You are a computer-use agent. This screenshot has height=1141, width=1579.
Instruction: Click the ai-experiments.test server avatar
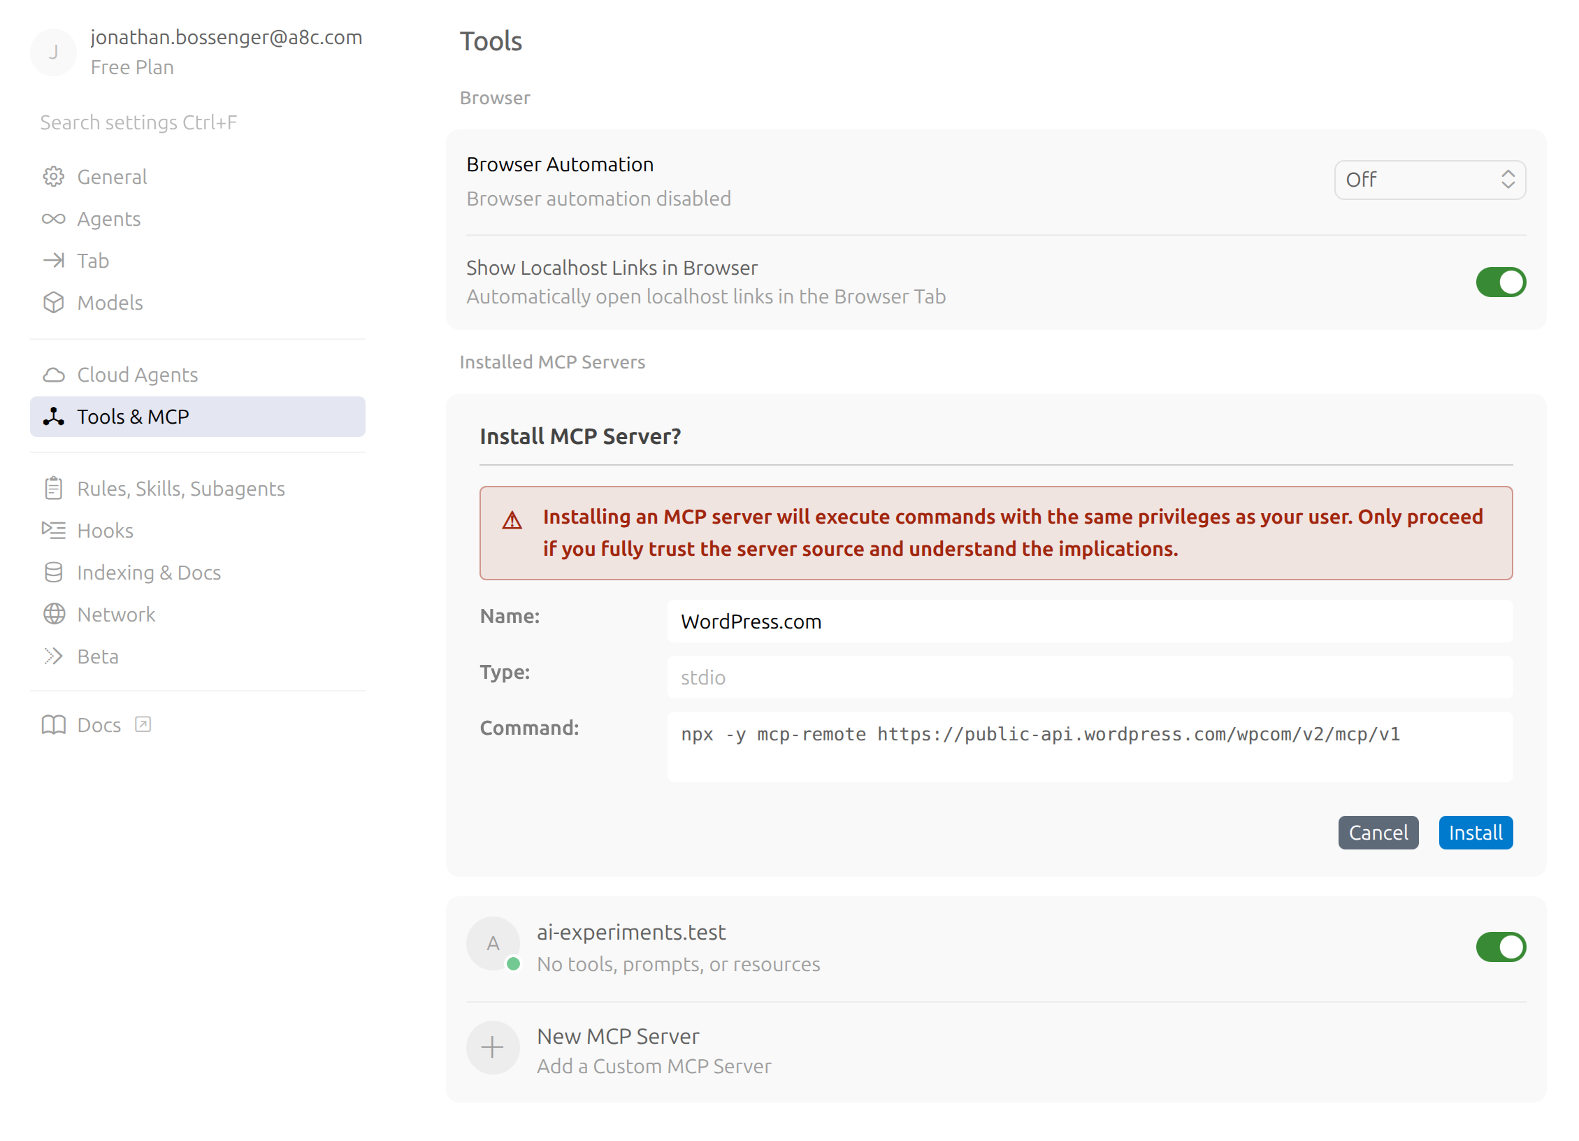click(493, 943)
